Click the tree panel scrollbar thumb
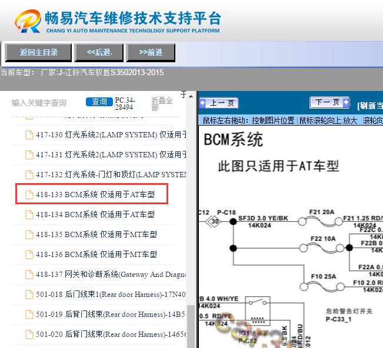 point(191,326)
